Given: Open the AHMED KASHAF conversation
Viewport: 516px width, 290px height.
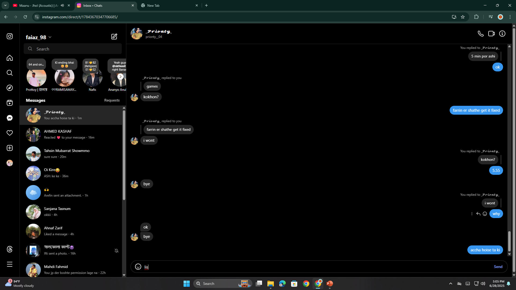Looking at the screenshot, I should click(71, 134).
